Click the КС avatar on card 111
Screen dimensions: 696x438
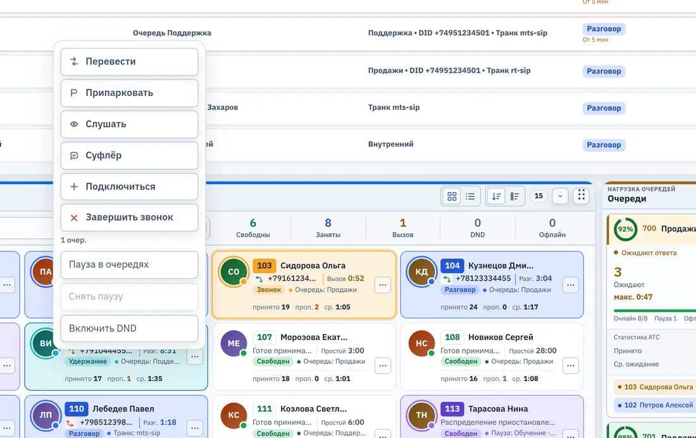[233, 415]
